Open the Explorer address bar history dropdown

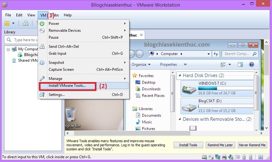click(x=209, y=54)
